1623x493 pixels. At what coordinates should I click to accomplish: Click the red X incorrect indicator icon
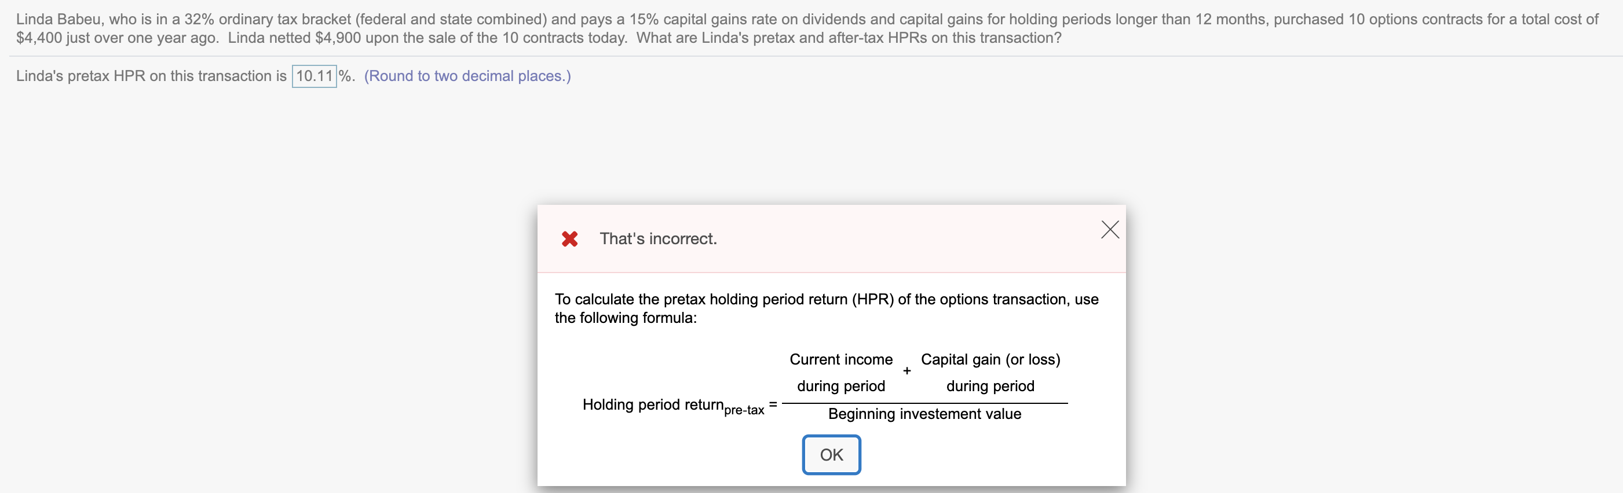click(x=569, y=238)
